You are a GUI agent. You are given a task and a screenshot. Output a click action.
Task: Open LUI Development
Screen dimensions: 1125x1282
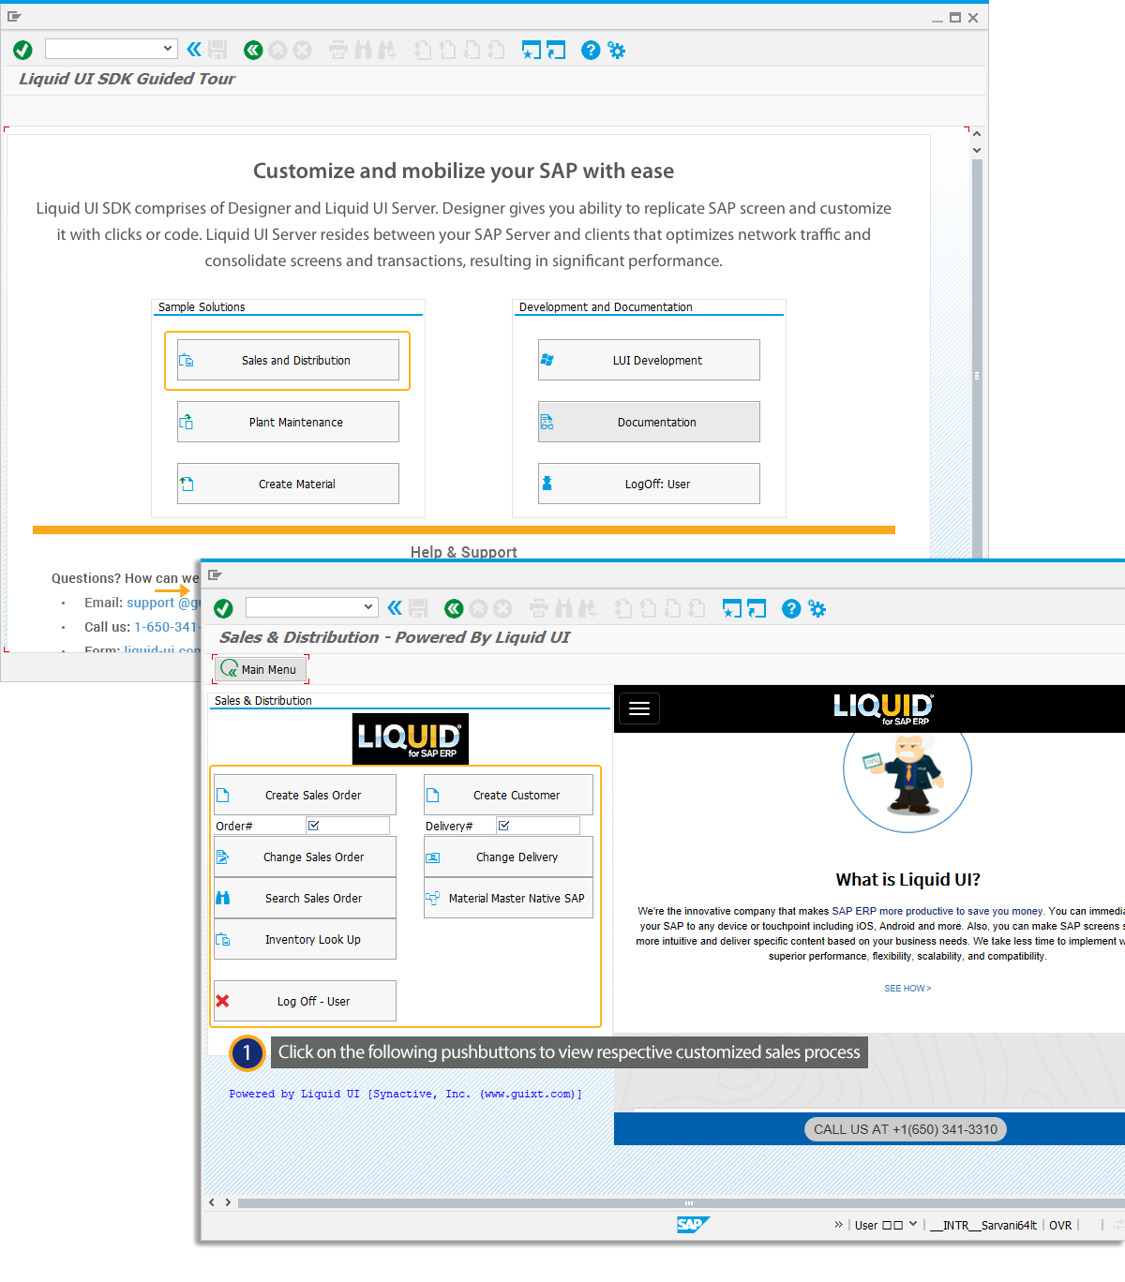tap(649, 360)
